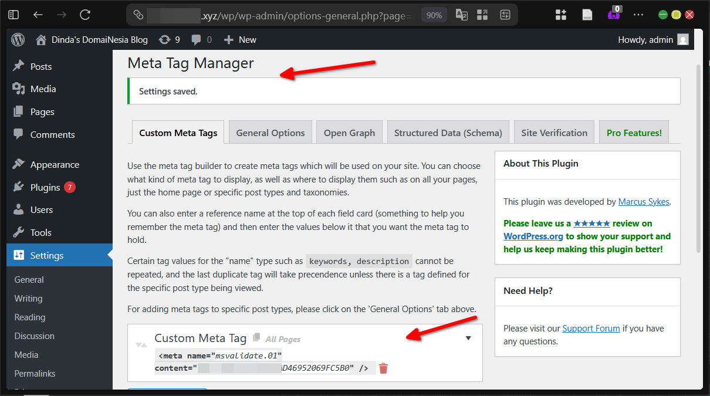Collapse the Custom Meta Tag card via chevron
This screenshot has height=396, width=710.
click(468, 338)
